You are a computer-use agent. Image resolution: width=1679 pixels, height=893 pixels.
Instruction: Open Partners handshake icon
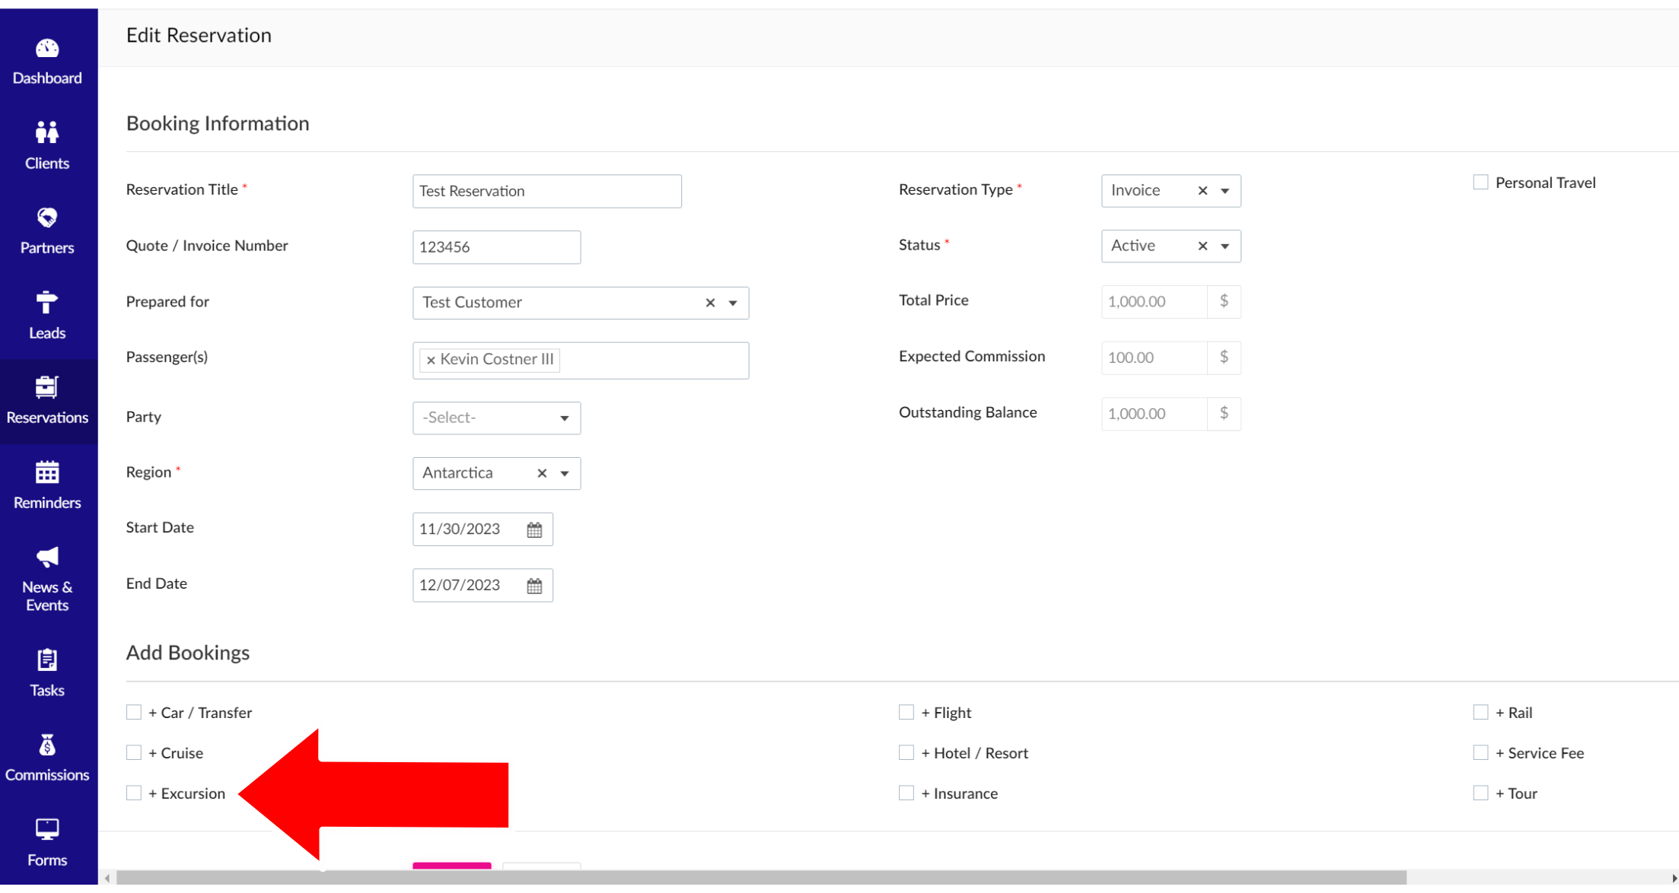[x=46, y=218]
